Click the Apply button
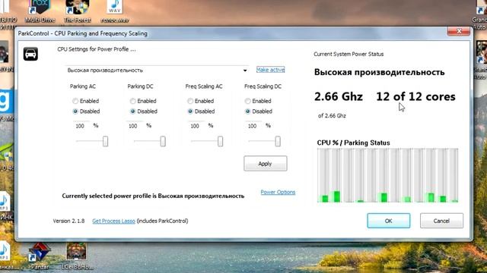The image size is (487, 273). pyautogui.click(x=266, y=164)
